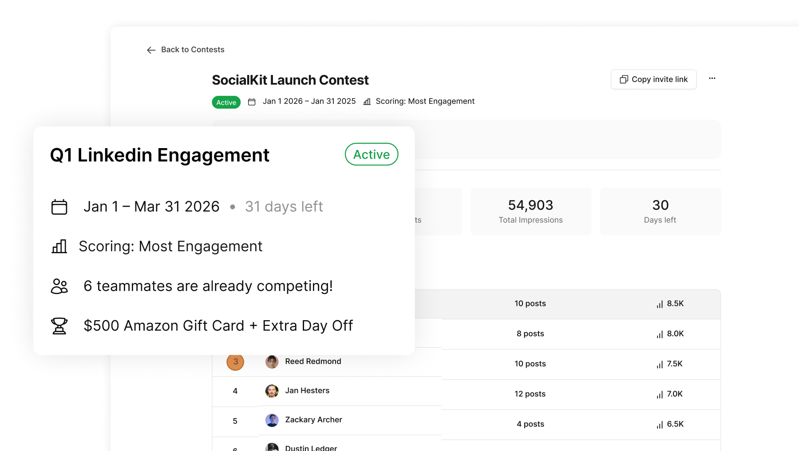This screenshot has height=451, width=799.
Task: Click the rank 3 bronze medal badge
Action: point(235,362)
